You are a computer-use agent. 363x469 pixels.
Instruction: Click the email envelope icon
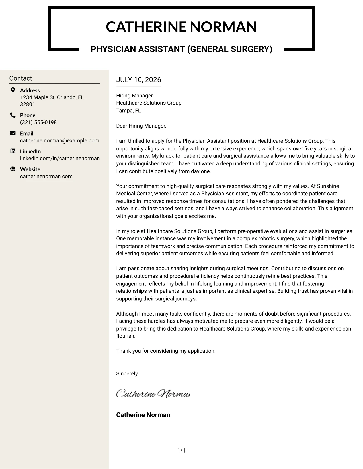pyautogui.click(x=13, y=133)
